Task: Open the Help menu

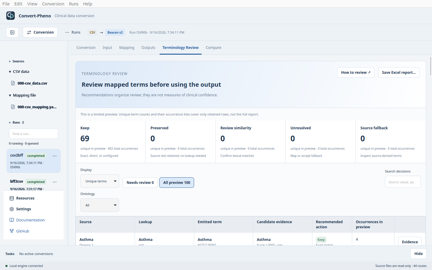Action: (88, 4)
